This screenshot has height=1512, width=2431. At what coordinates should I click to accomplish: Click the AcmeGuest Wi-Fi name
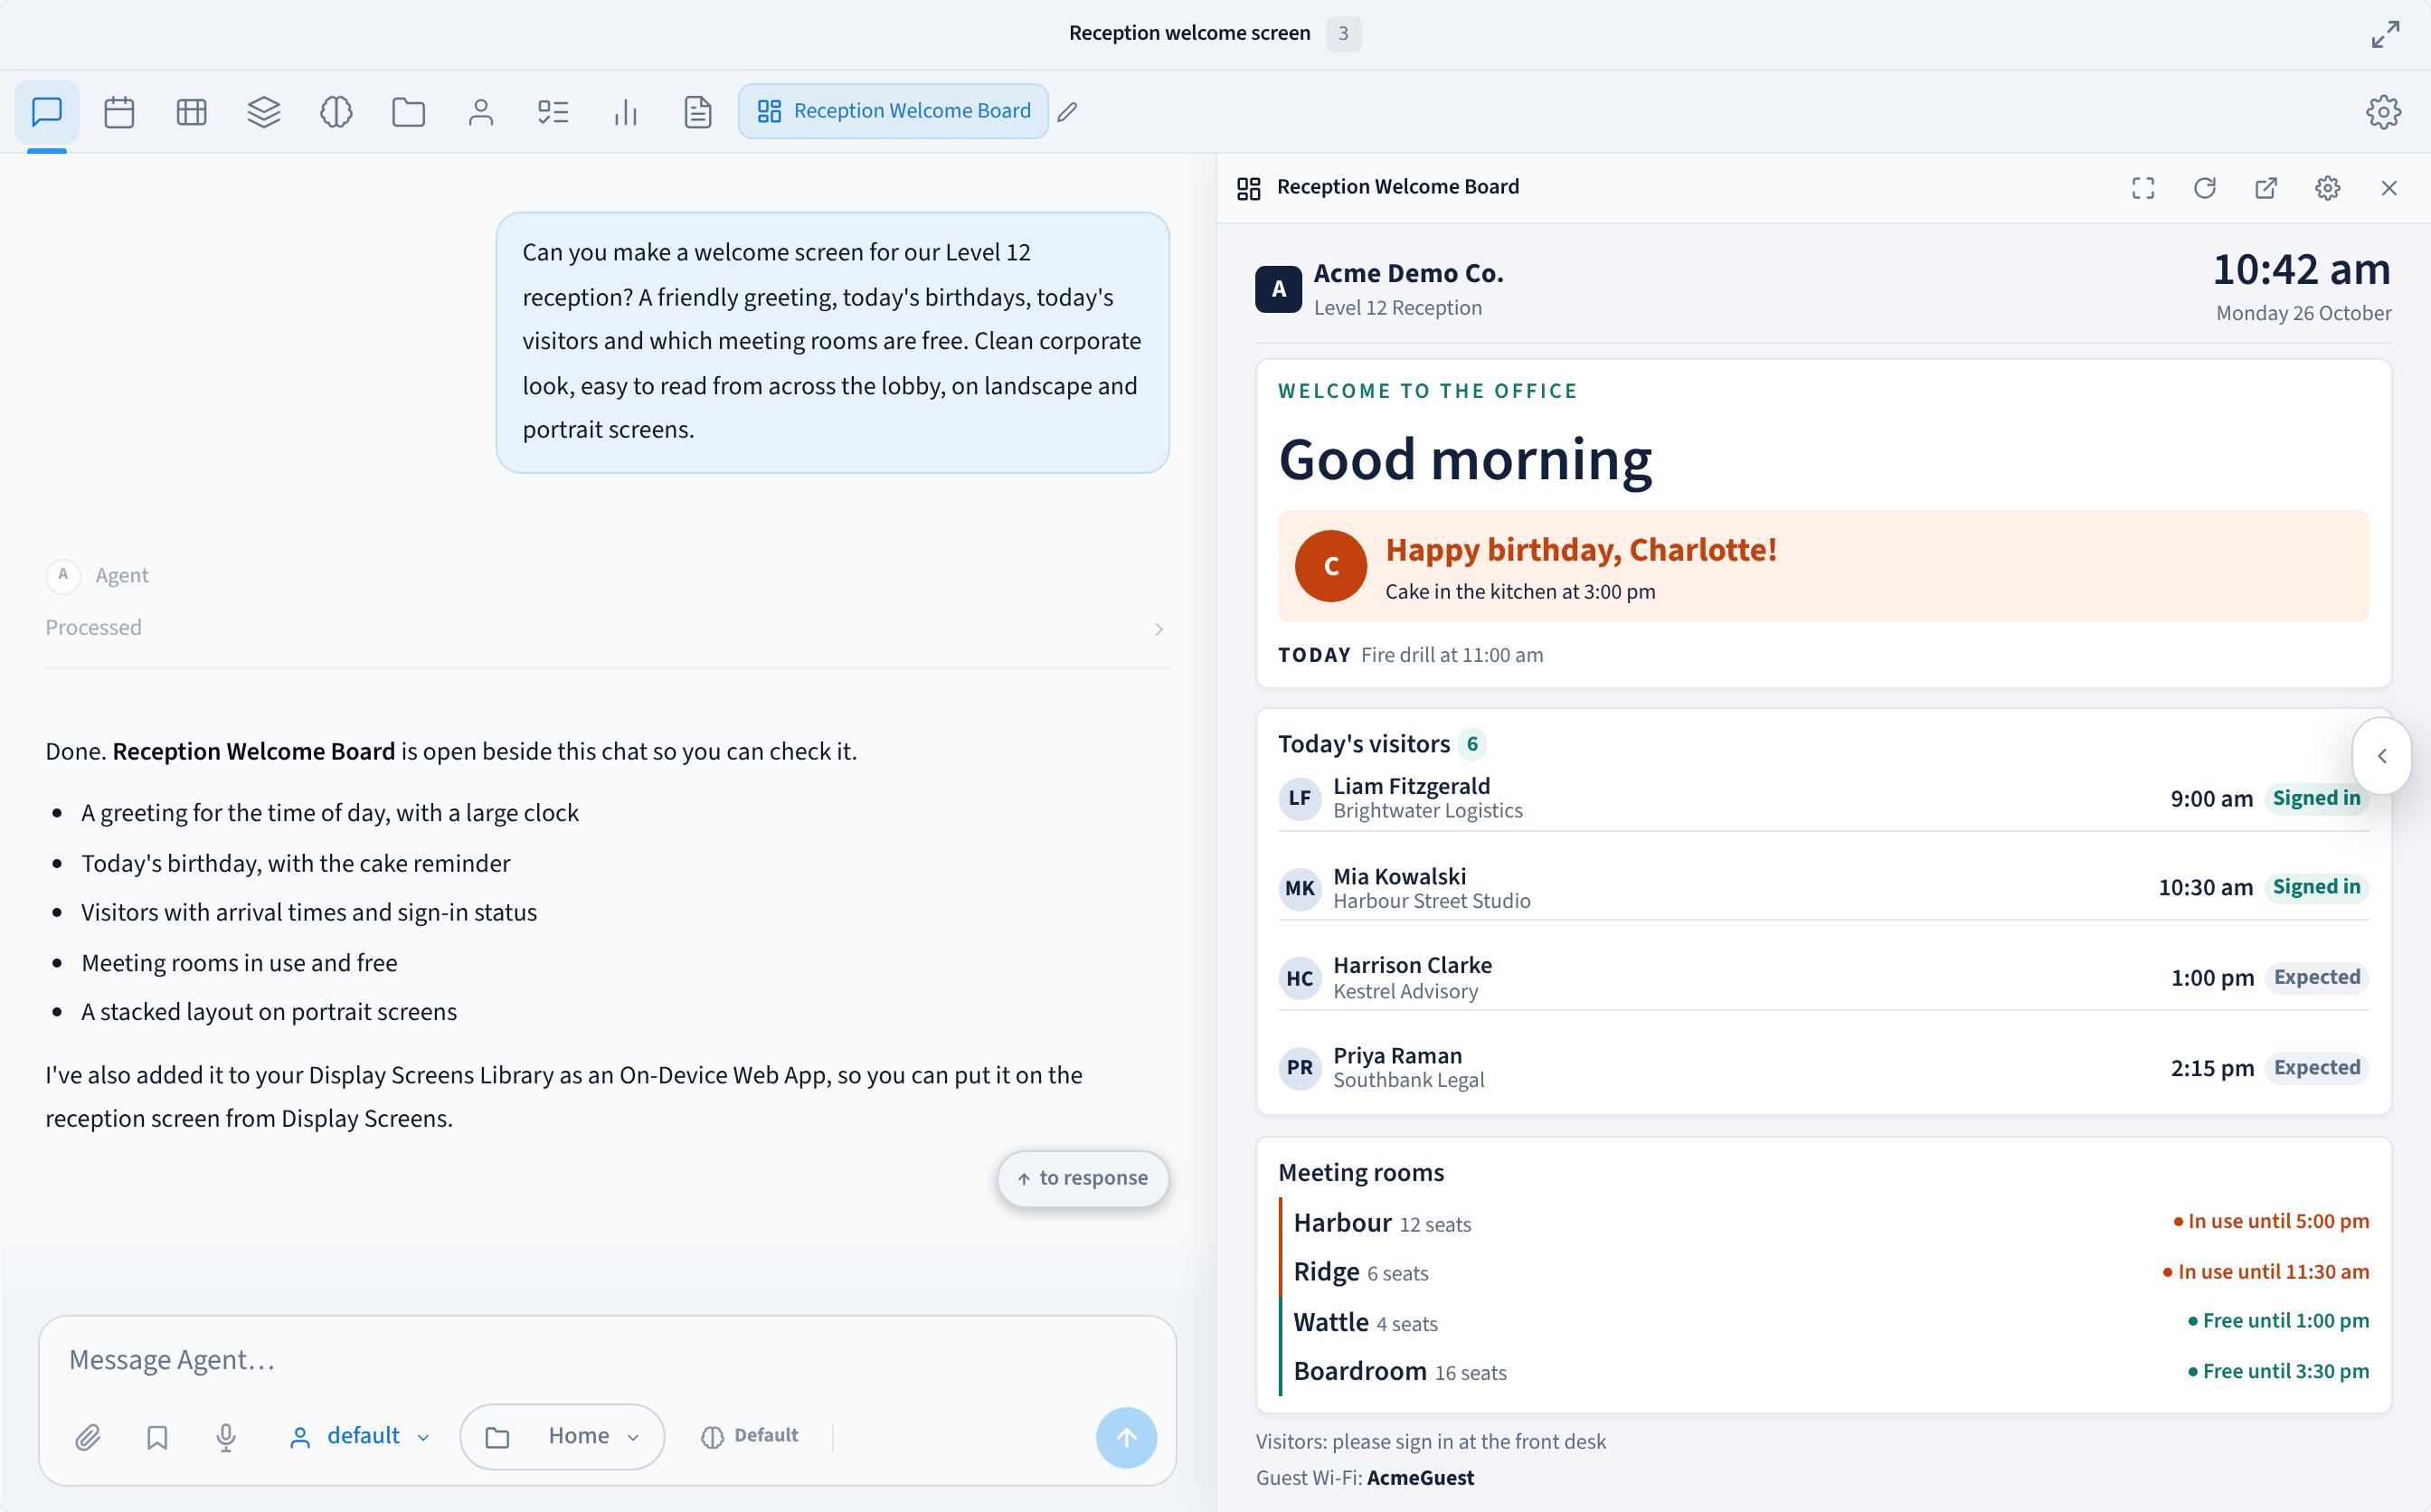[1420, 1478]
